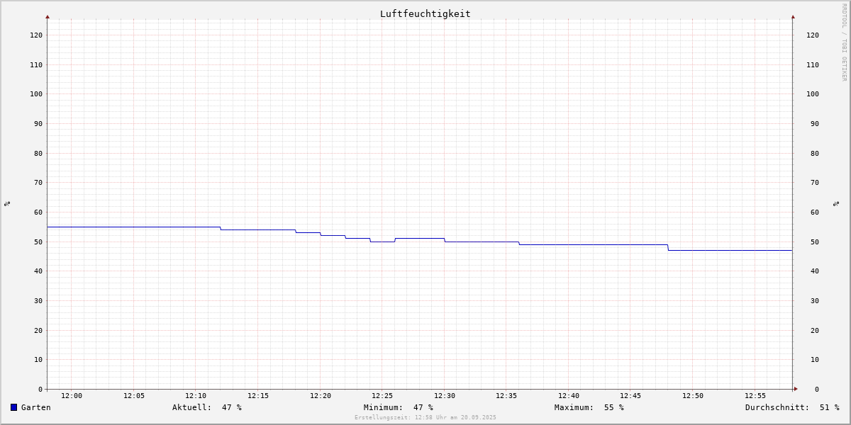
Task: Click the red arrow ending time axis
Action: [x=796, y=389]
